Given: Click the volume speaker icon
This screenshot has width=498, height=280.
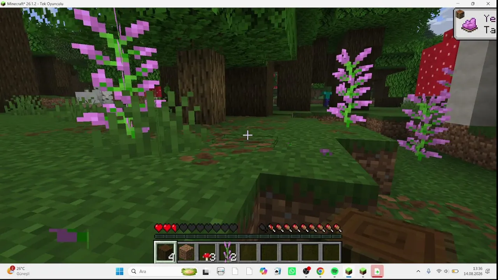Looking at the screenshot, I should click(x=446, y=271).
